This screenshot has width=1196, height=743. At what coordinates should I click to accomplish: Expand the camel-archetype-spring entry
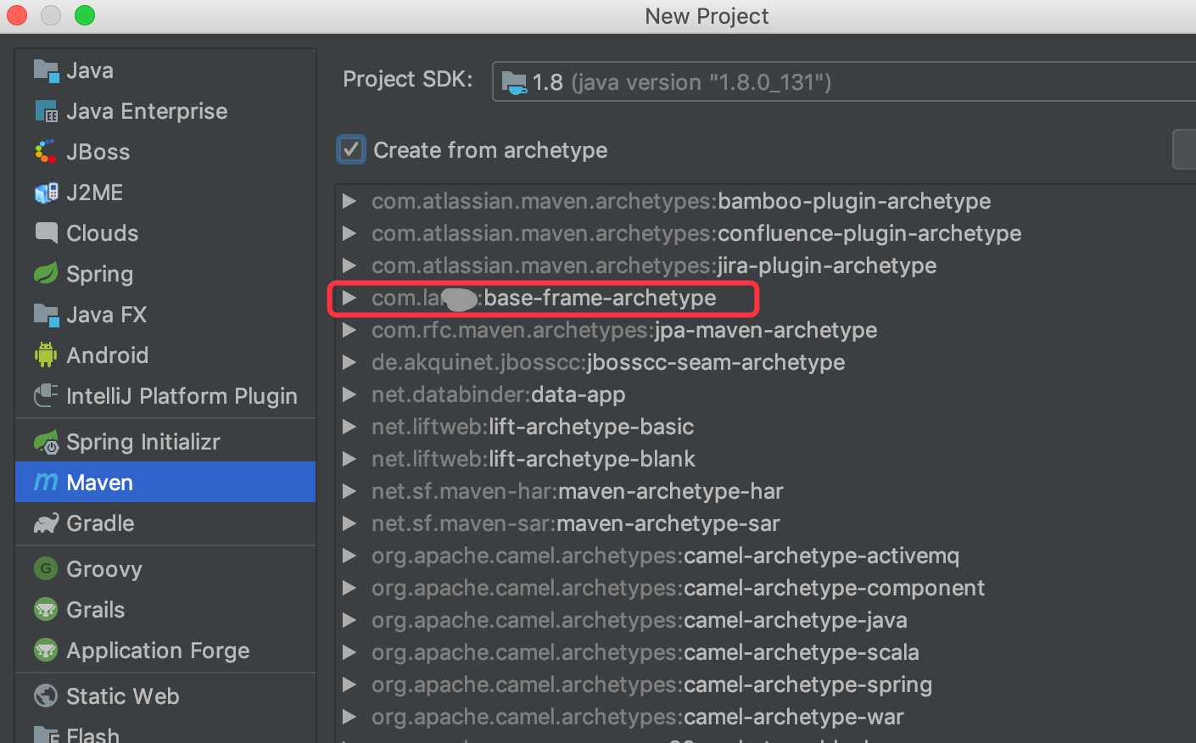[x=349, y=684]
